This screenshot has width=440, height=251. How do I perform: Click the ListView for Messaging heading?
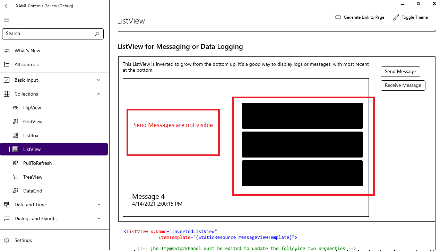(x=180, y=46)
